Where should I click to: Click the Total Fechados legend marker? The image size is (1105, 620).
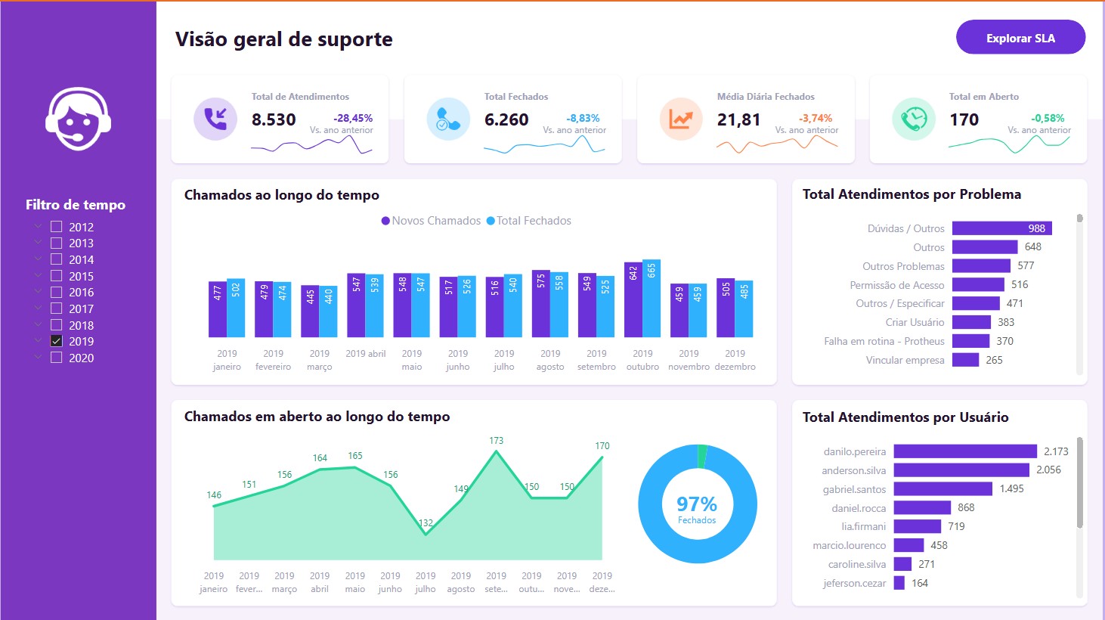(491, 221)
